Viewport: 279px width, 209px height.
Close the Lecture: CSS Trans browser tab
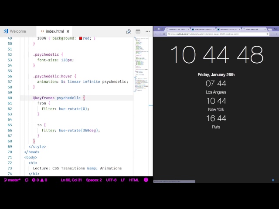(x=188, y=29)
